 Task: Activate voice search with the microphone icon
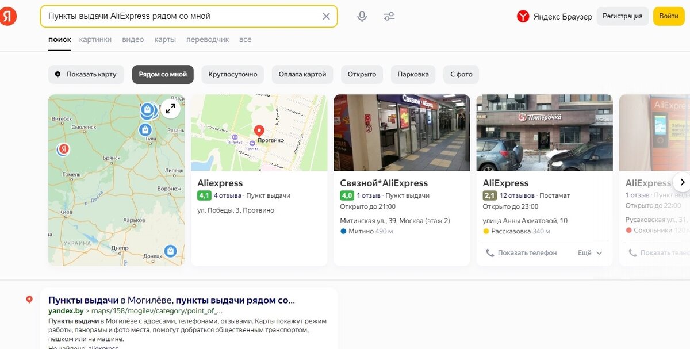(x=362, y=16)
